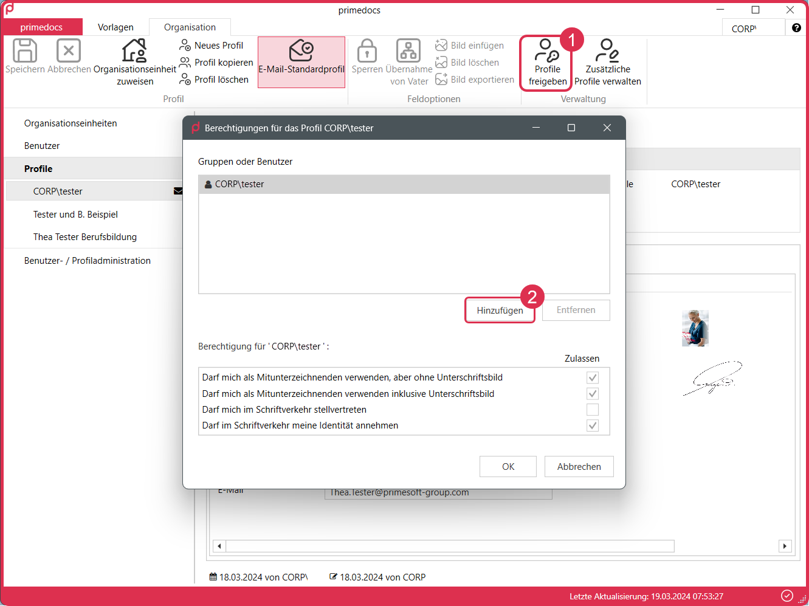Click Letzte Aktualisierung status text

click(x=646, y=596)
